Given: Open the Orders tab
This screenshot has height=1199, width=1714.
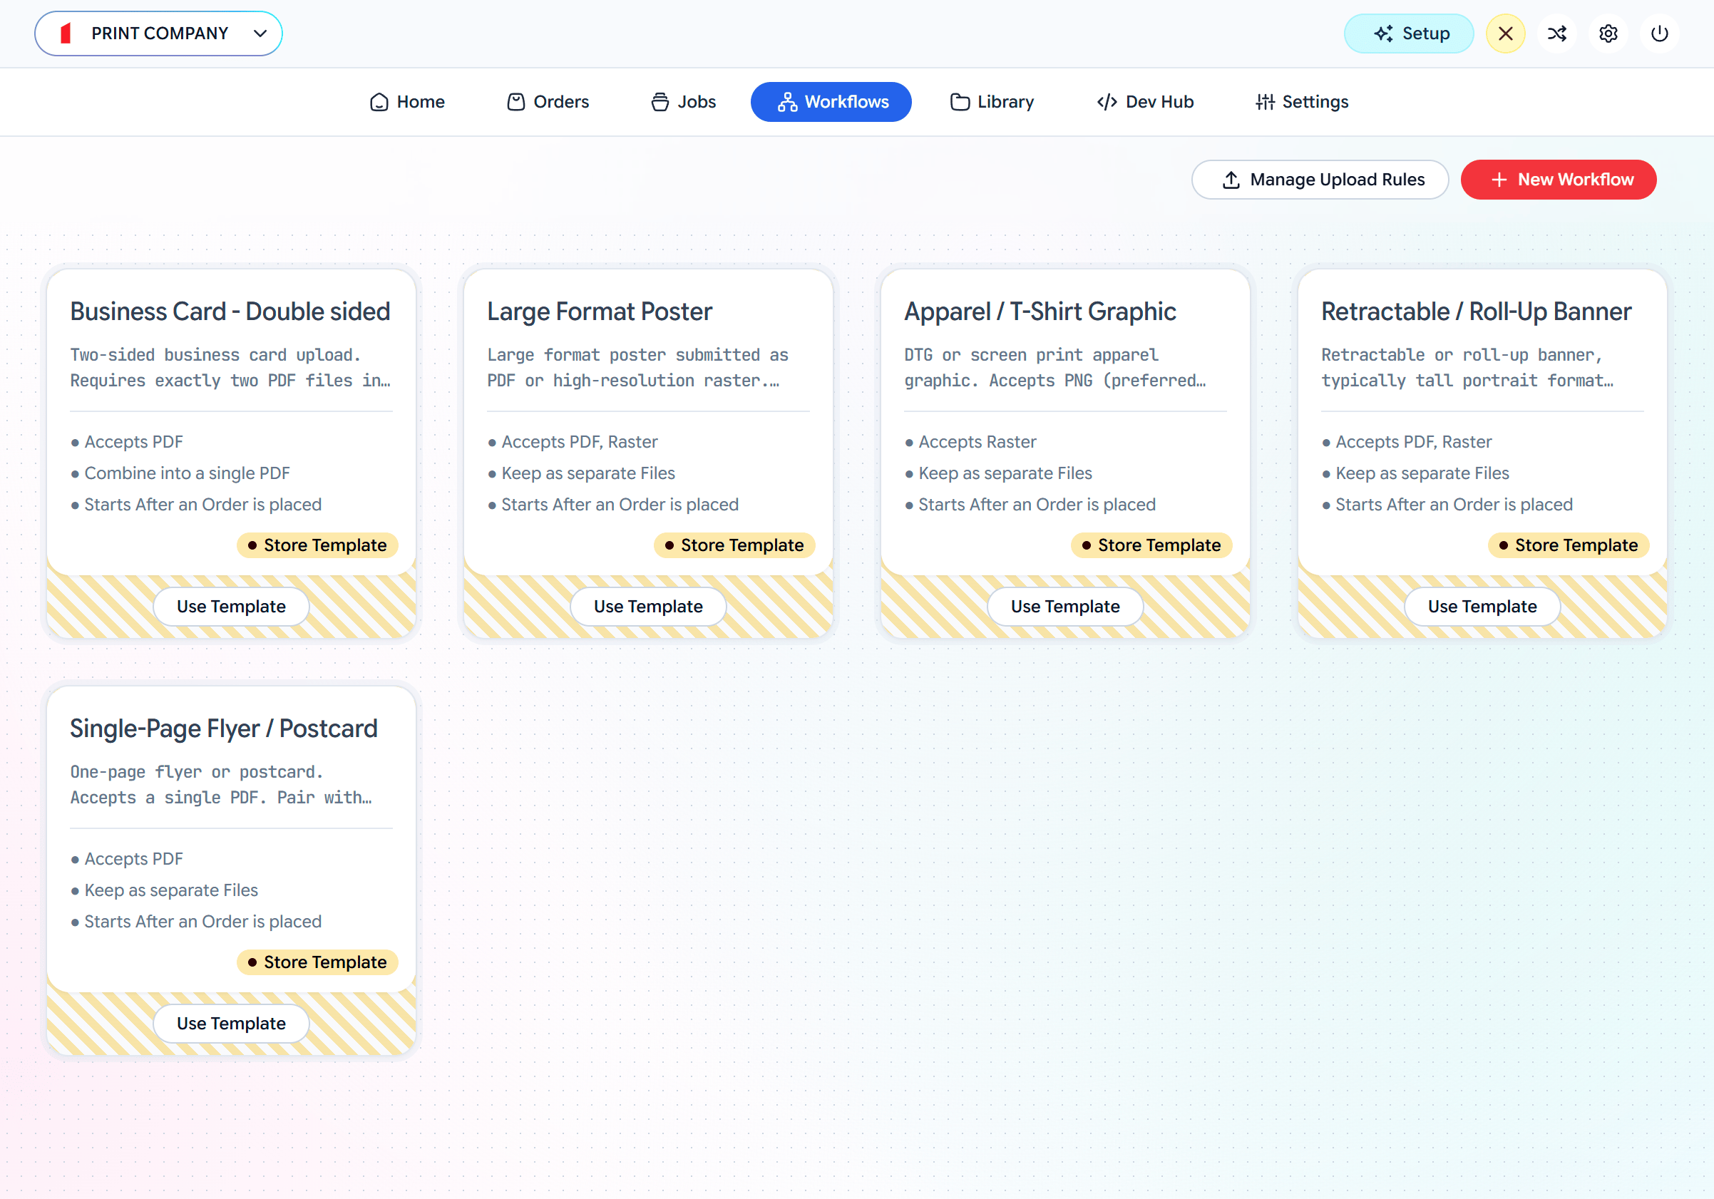Looking at the screenshot, I should (x=548, y=101).
